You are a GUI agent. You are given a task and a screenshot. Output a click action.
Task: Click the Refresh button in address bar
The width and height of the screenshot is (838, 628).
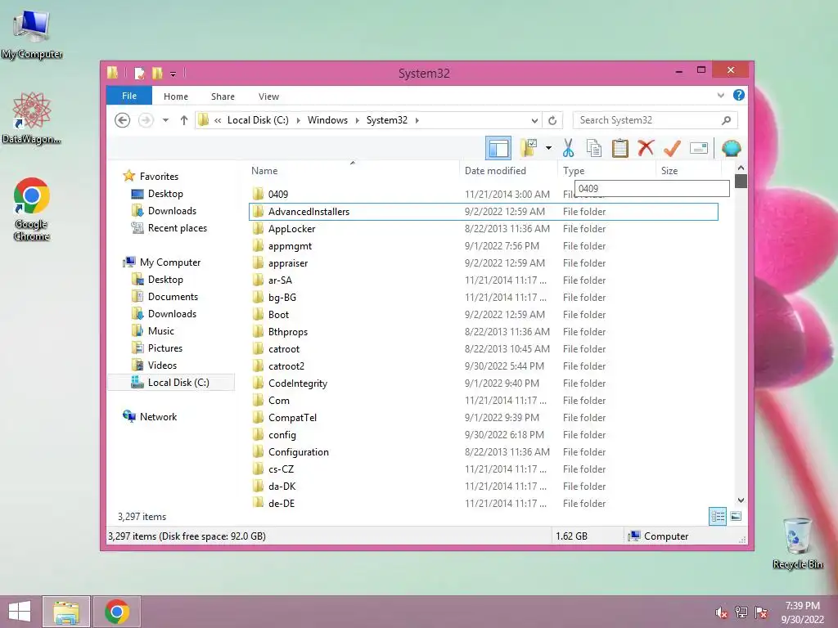pyautogui.click(x=552, y=120)
